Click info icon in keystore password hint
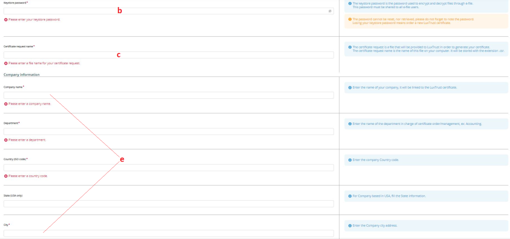Screen dimensions: 510x239 [x=350, y=4]
